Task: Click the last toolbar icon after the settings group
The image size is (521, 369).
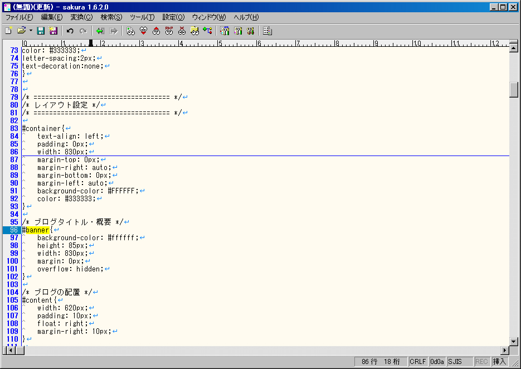Action: [x=267, y=31]
